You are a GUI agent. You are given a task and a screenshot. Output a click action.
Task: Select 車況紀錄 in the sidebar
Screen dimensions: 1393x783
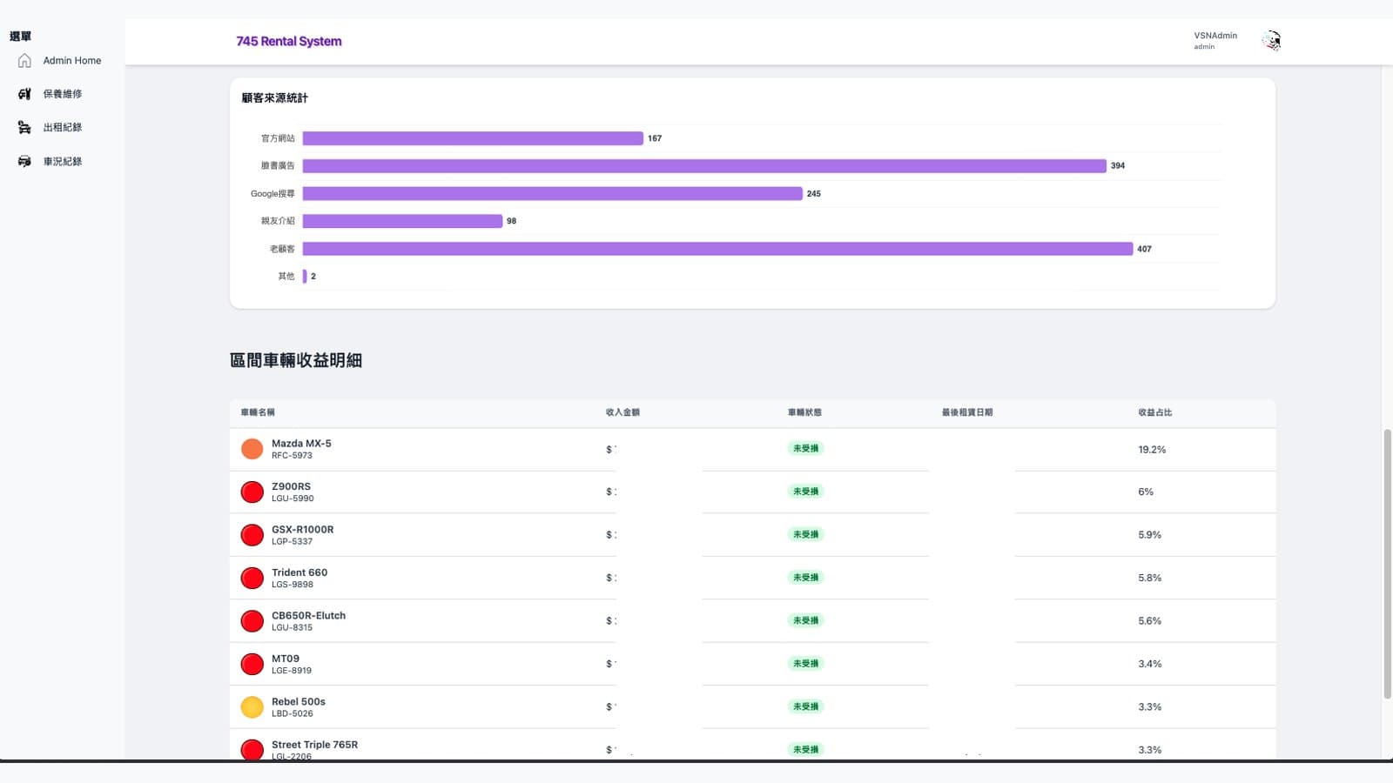click(x=63, y=162)
